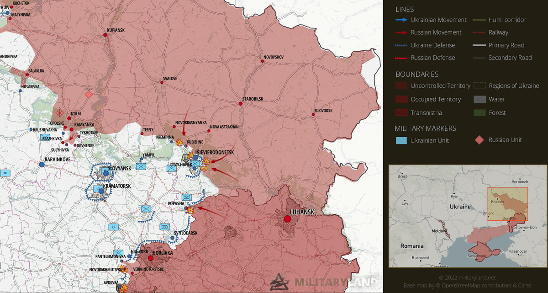Click the LYSYCHANSK city label

point(181,164)
